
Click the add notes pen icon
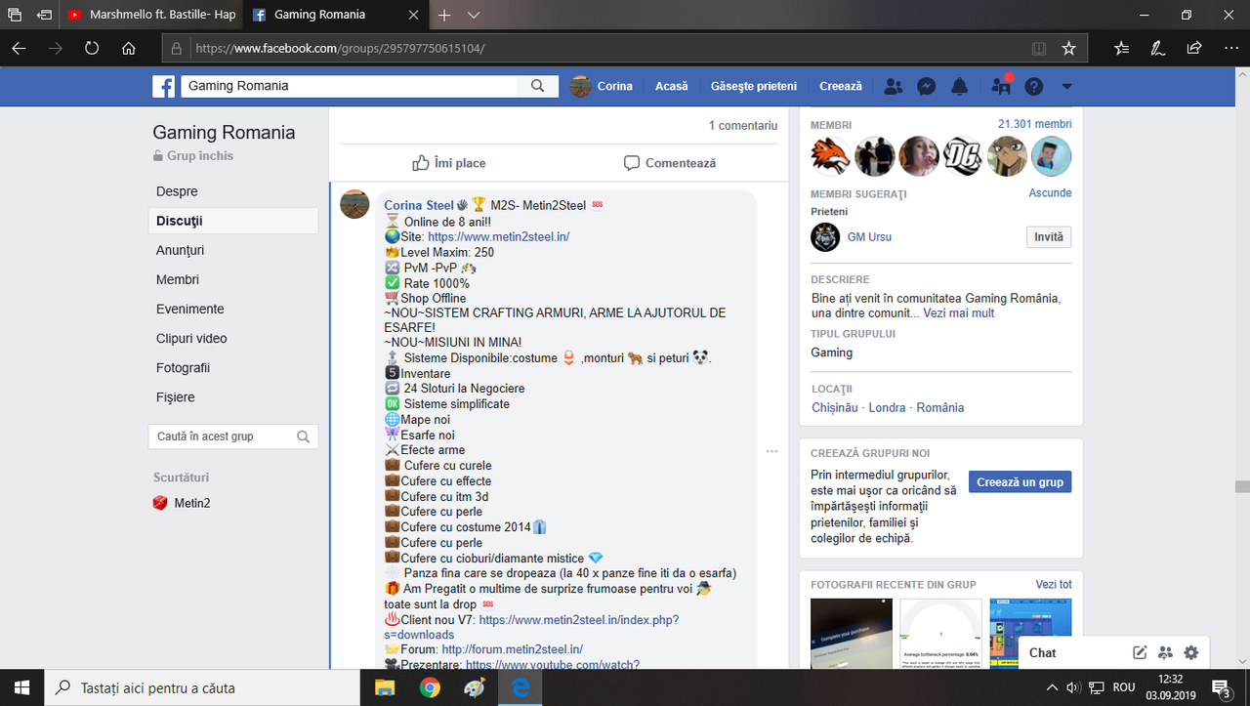(1157, 48)
